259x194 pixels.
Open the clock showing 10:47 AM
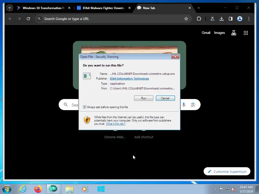click(x=246, y=189)
